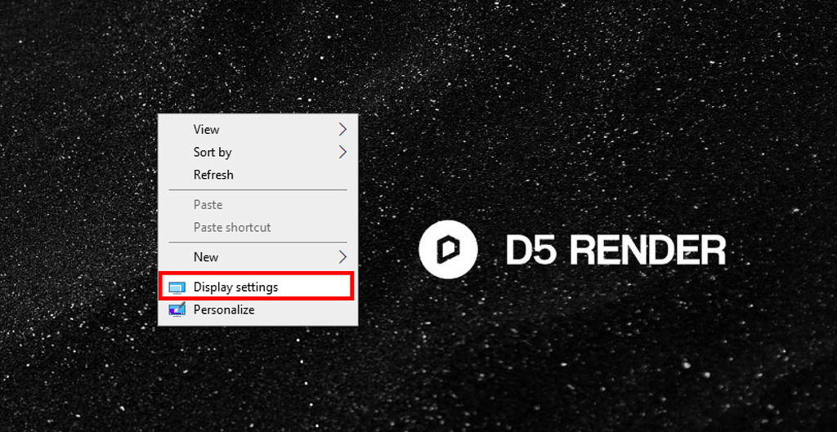Click the "RENDER" word on the wallpaper
Viewport: 837px width, 432px height.
click(647, 250)
